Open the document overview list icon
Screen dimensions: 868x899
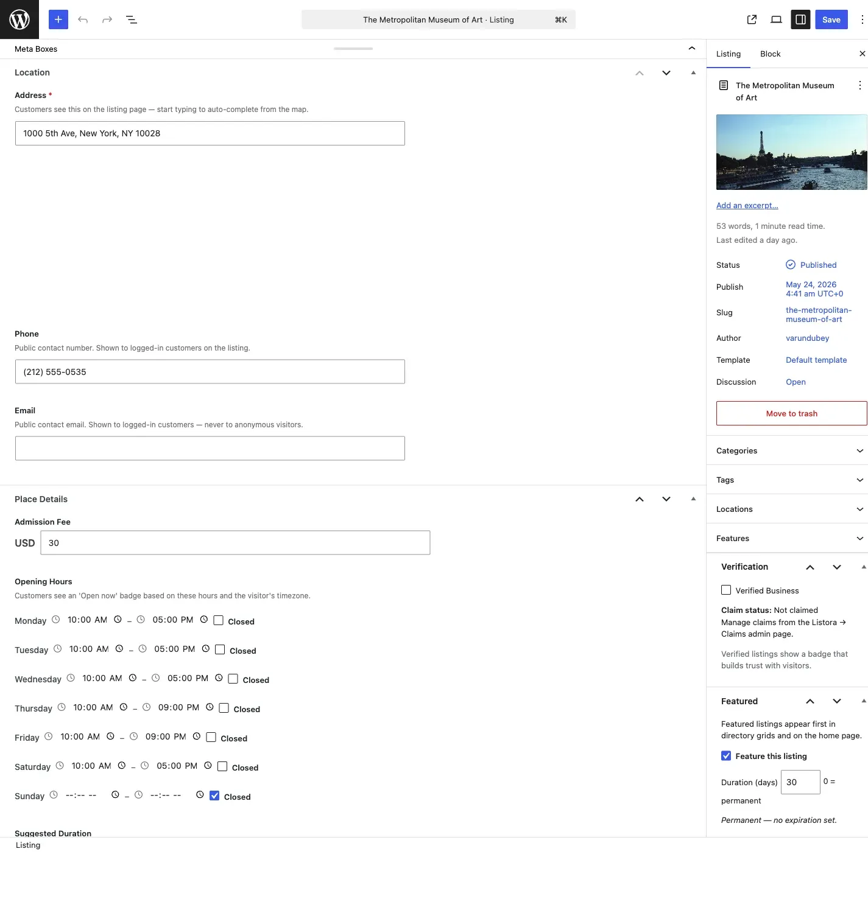point(132,19)
